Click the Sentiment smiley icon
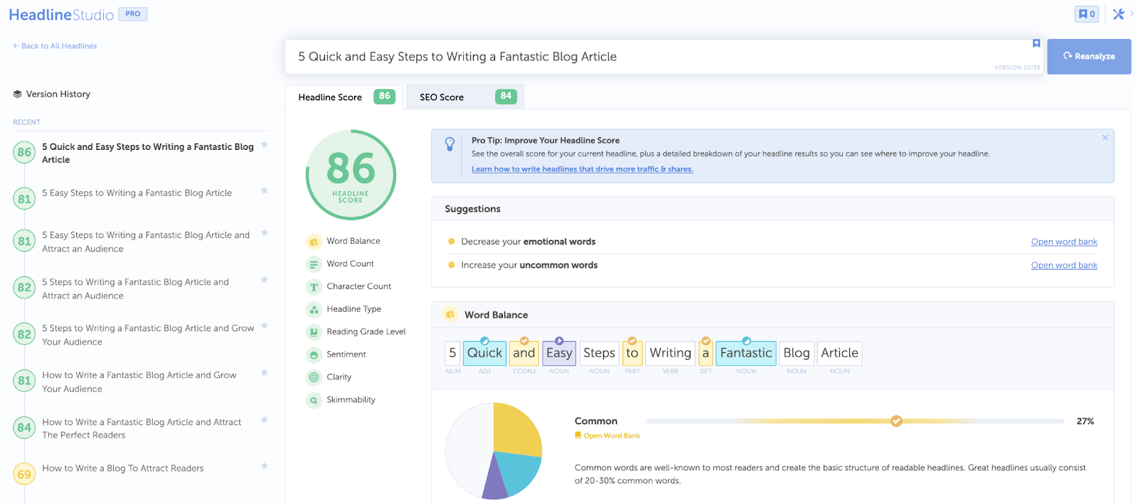 point(314,355)
